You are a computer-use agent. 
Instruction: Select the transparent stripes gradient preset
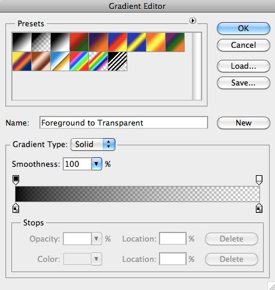tap(118, 62)
